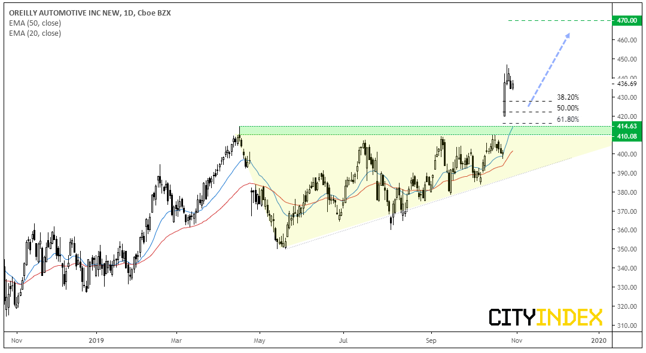This screenshot has height=353, width=646.
Task: Click the 310.00 price axis label
Action: click(x=627, y=326)
